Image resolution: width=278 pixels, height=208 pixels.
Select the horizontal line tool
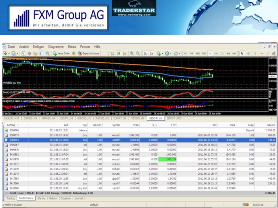[x=262, y=53]
